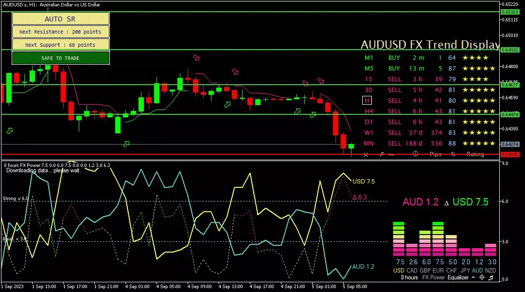525x292 pixels.
Task: Click the red 0.64205 support price label
Action: tap(510, 155)
